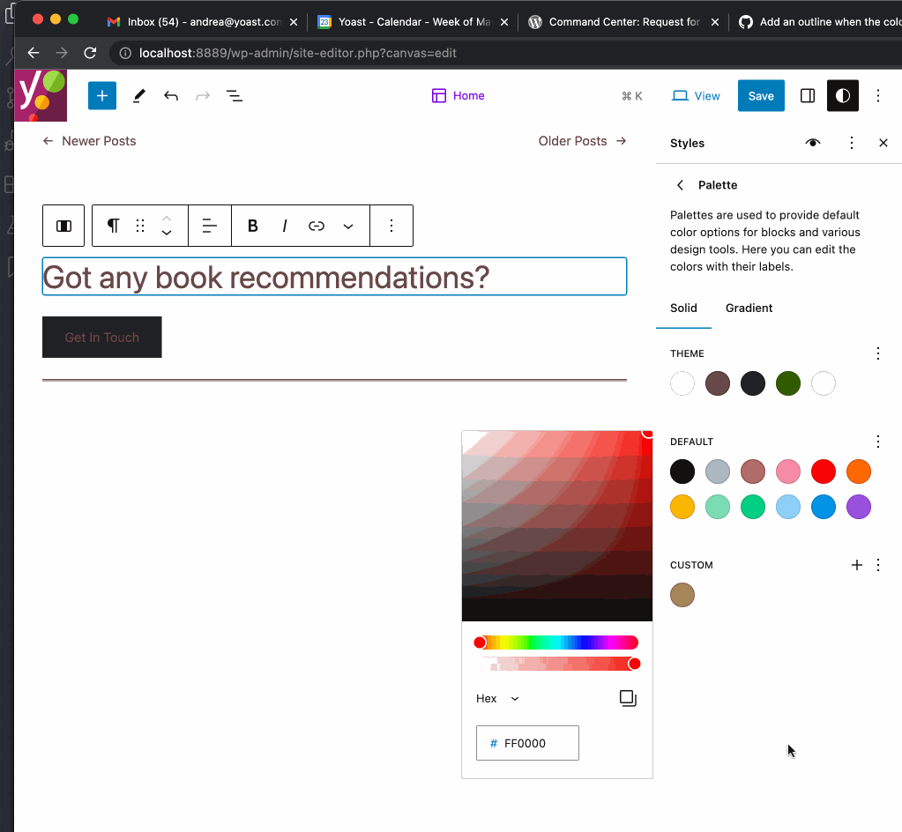Select the orange swatch in Default palette

[x=858, y=472]
